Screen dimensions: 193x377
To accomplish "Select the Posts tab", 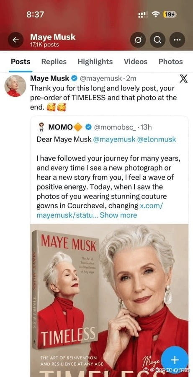I will tap(21, 62).
